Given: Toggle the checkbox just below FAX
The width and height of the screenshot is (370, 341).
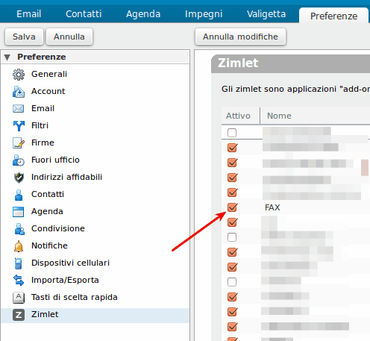Looking at the screenshot, I should (x=232, y=222).
